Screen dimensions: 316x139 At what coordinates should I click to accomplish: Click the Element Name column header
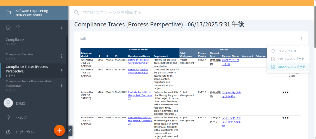[x=230, y=56]
